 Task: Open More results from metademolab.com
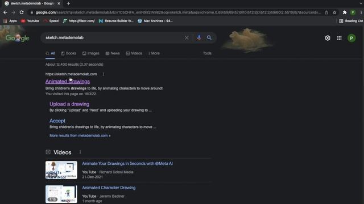point(80,135)
